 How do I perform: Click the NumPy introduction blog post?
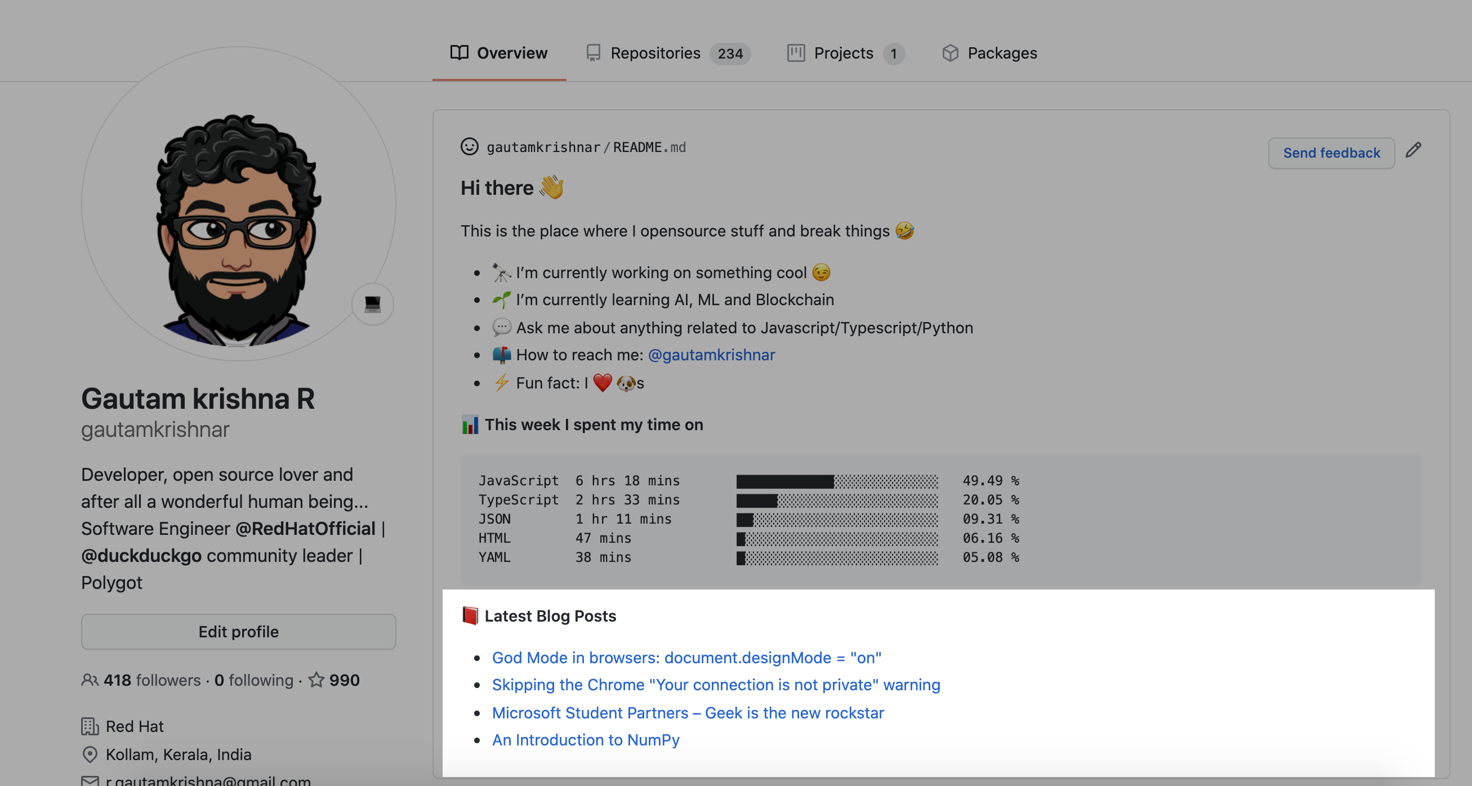click(x=585, y=738)
